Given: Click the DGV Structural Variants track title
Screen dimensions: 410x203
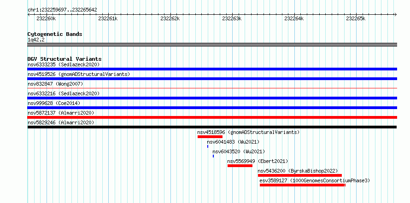Looking at the screenshot, I should pos(64,59).
